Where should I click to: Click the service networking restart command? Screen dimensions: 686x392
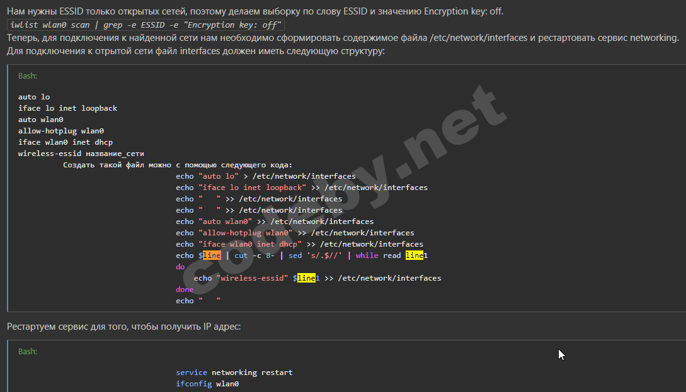[x=234, y=372]
